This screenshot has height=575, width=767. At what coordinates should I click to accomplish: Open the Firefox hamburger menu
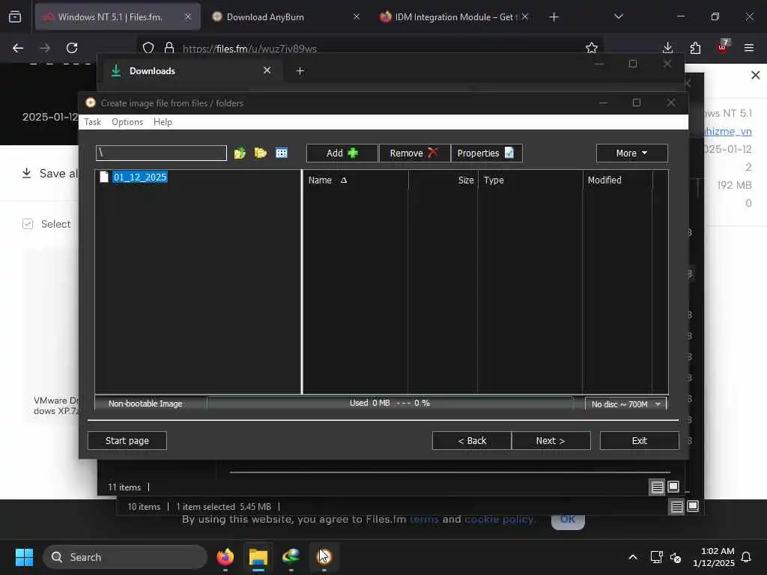[x=749, y=48]
